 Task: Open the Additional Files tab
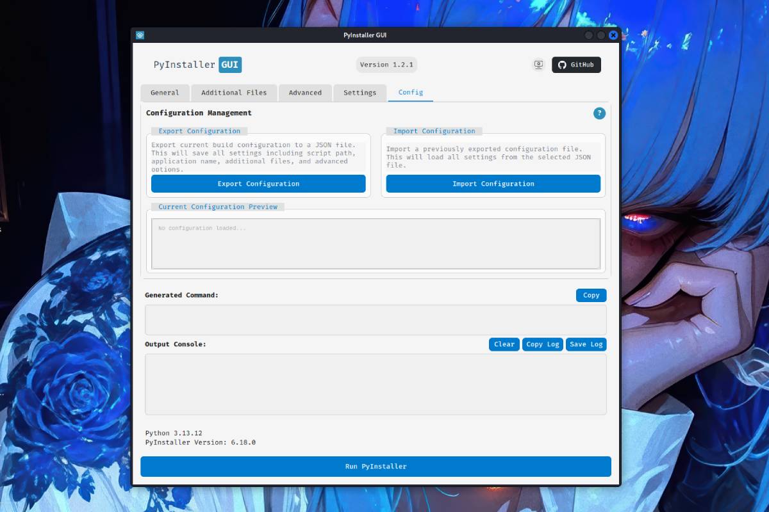click(x=234, y=93)
